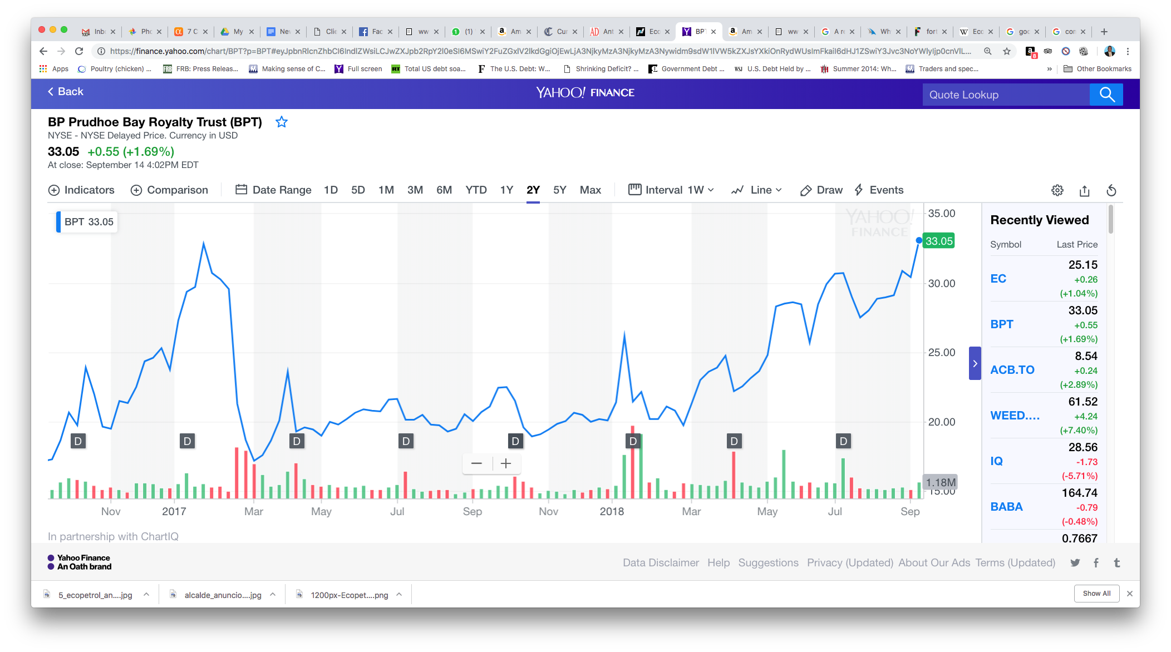Click the chart settings gear icon
The width and height of the screenshot is (1171, 652).
1057,190
